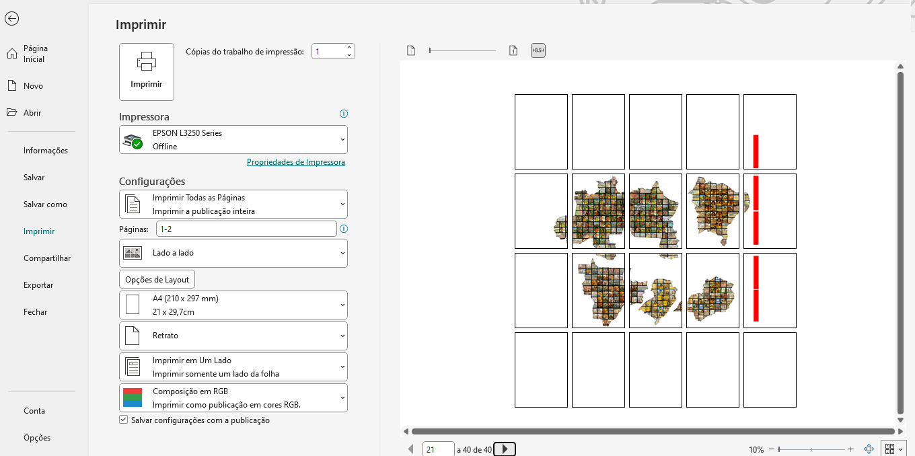Open the Exportar section
Screen dimensions: 915x456
click(38, 285)
